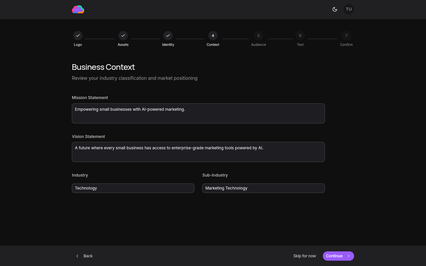Click the Mission Statement text area
Screen dimensions: 426x266
point(198,113)
